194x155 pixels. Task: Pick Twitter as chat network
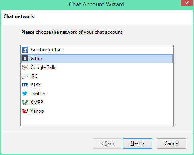pos(97,94)
